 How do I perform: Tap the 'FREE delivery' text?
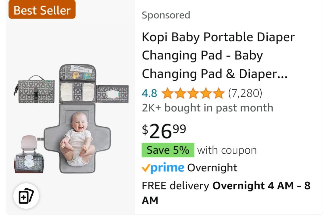pos(175,186)
